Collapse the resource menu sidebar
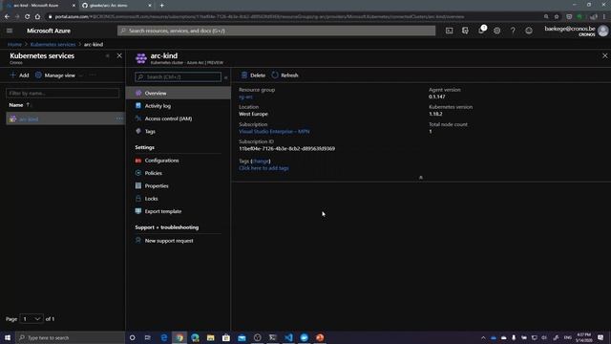Viewport: 611px width, 344px height. [226, 77]
